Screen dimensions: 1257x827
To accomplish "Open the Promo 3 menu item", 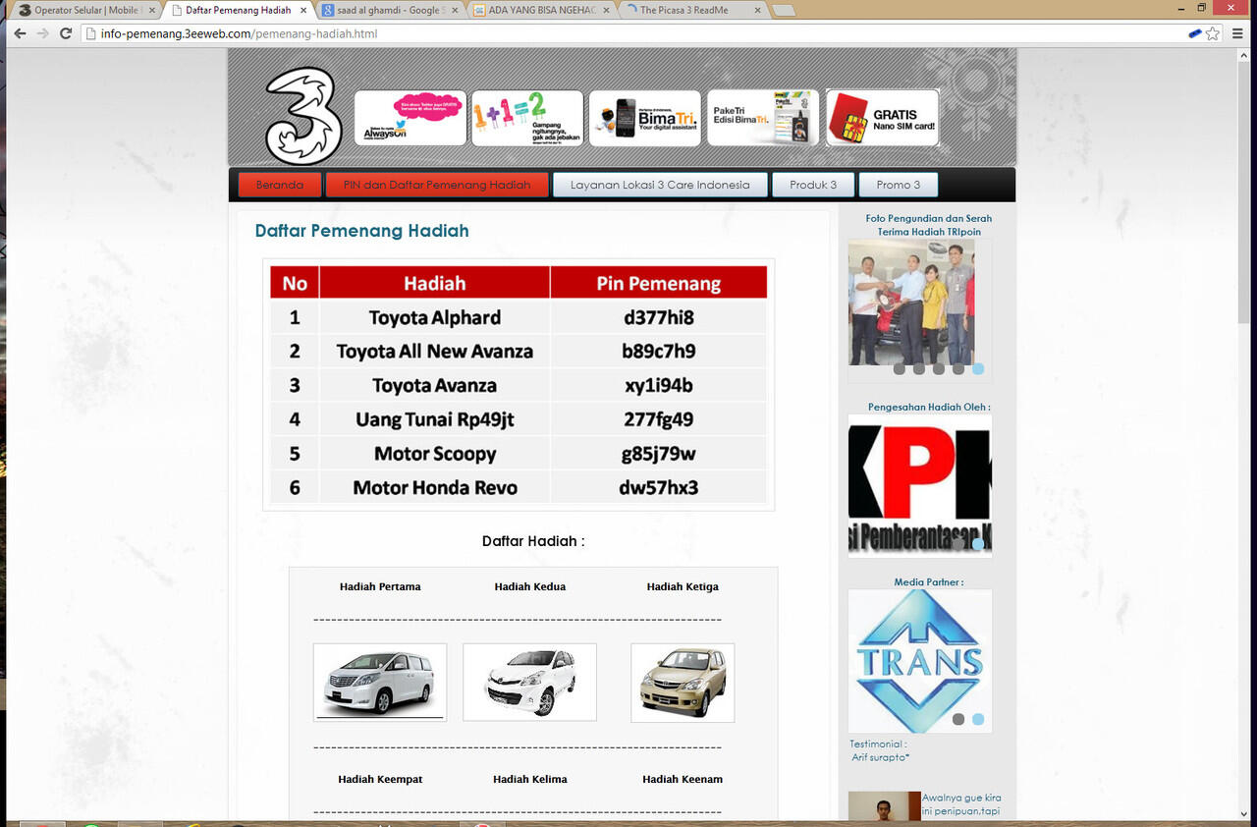I will 899,185.
